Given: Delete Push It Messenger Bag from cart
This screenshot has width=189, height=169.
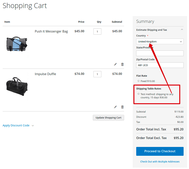Looking at the screenshot, I should click(123, 64).
